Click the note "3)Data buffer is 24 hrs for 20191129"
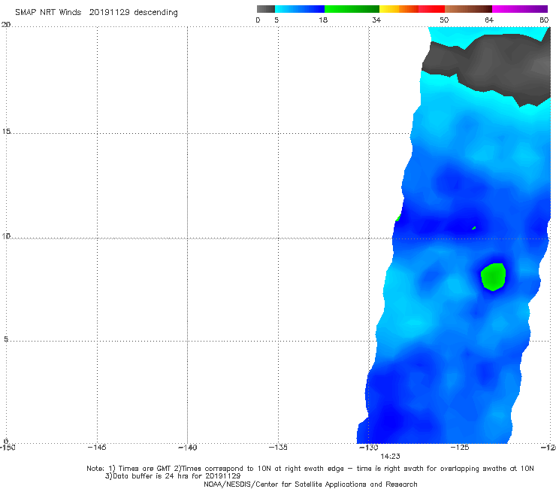 (173, 476)
